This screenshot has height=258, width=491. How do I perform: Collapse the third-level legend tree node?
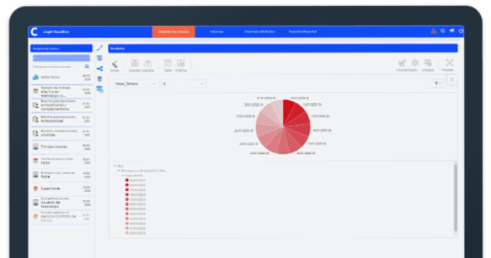(123, 176)
